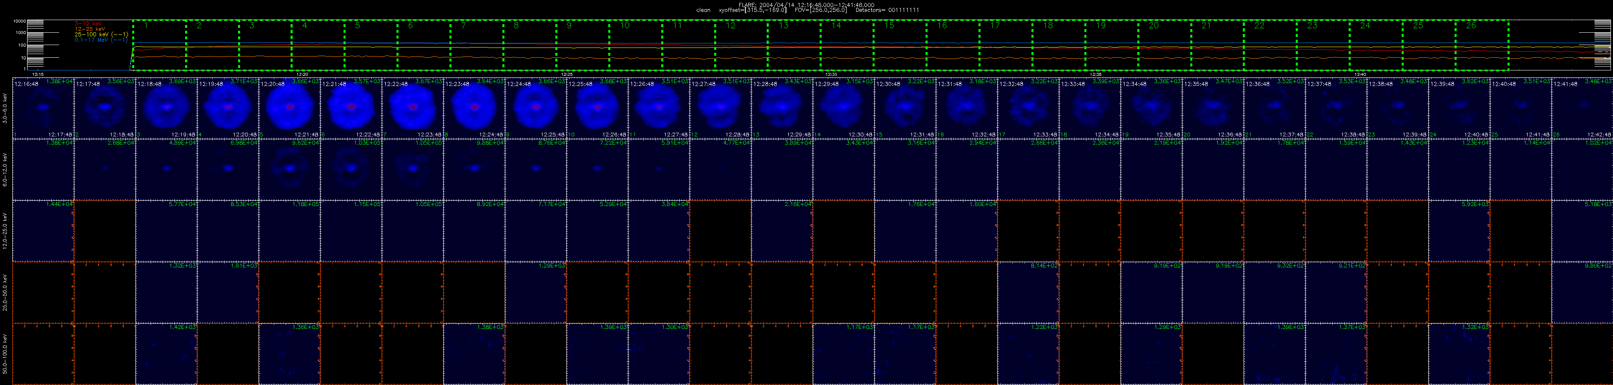Select the Detectors= 001111111 text

pyautogui.click(x=887, y=10)
